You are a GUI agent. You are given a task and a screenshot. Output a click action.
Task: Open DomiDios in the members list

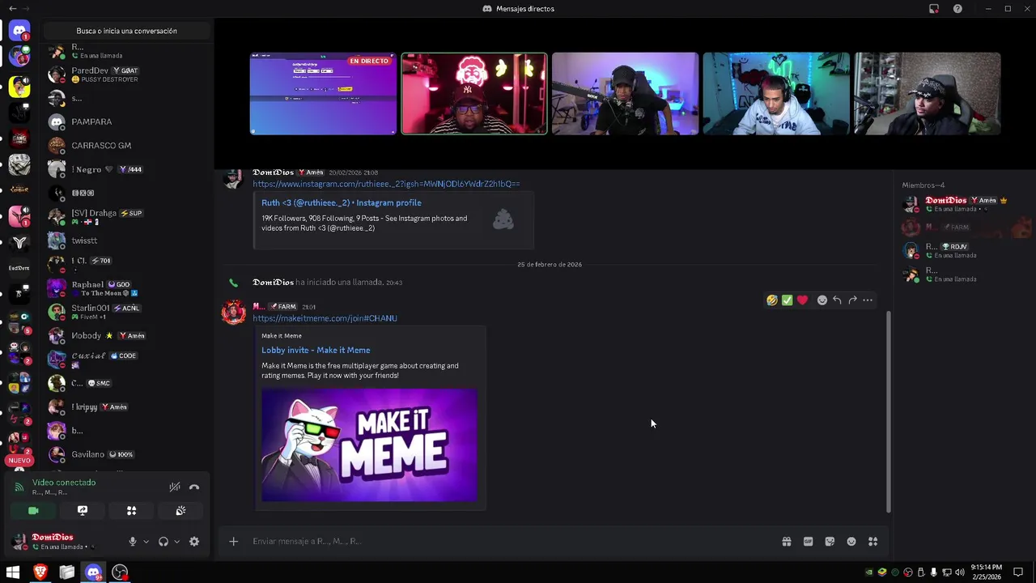(963, 204)
